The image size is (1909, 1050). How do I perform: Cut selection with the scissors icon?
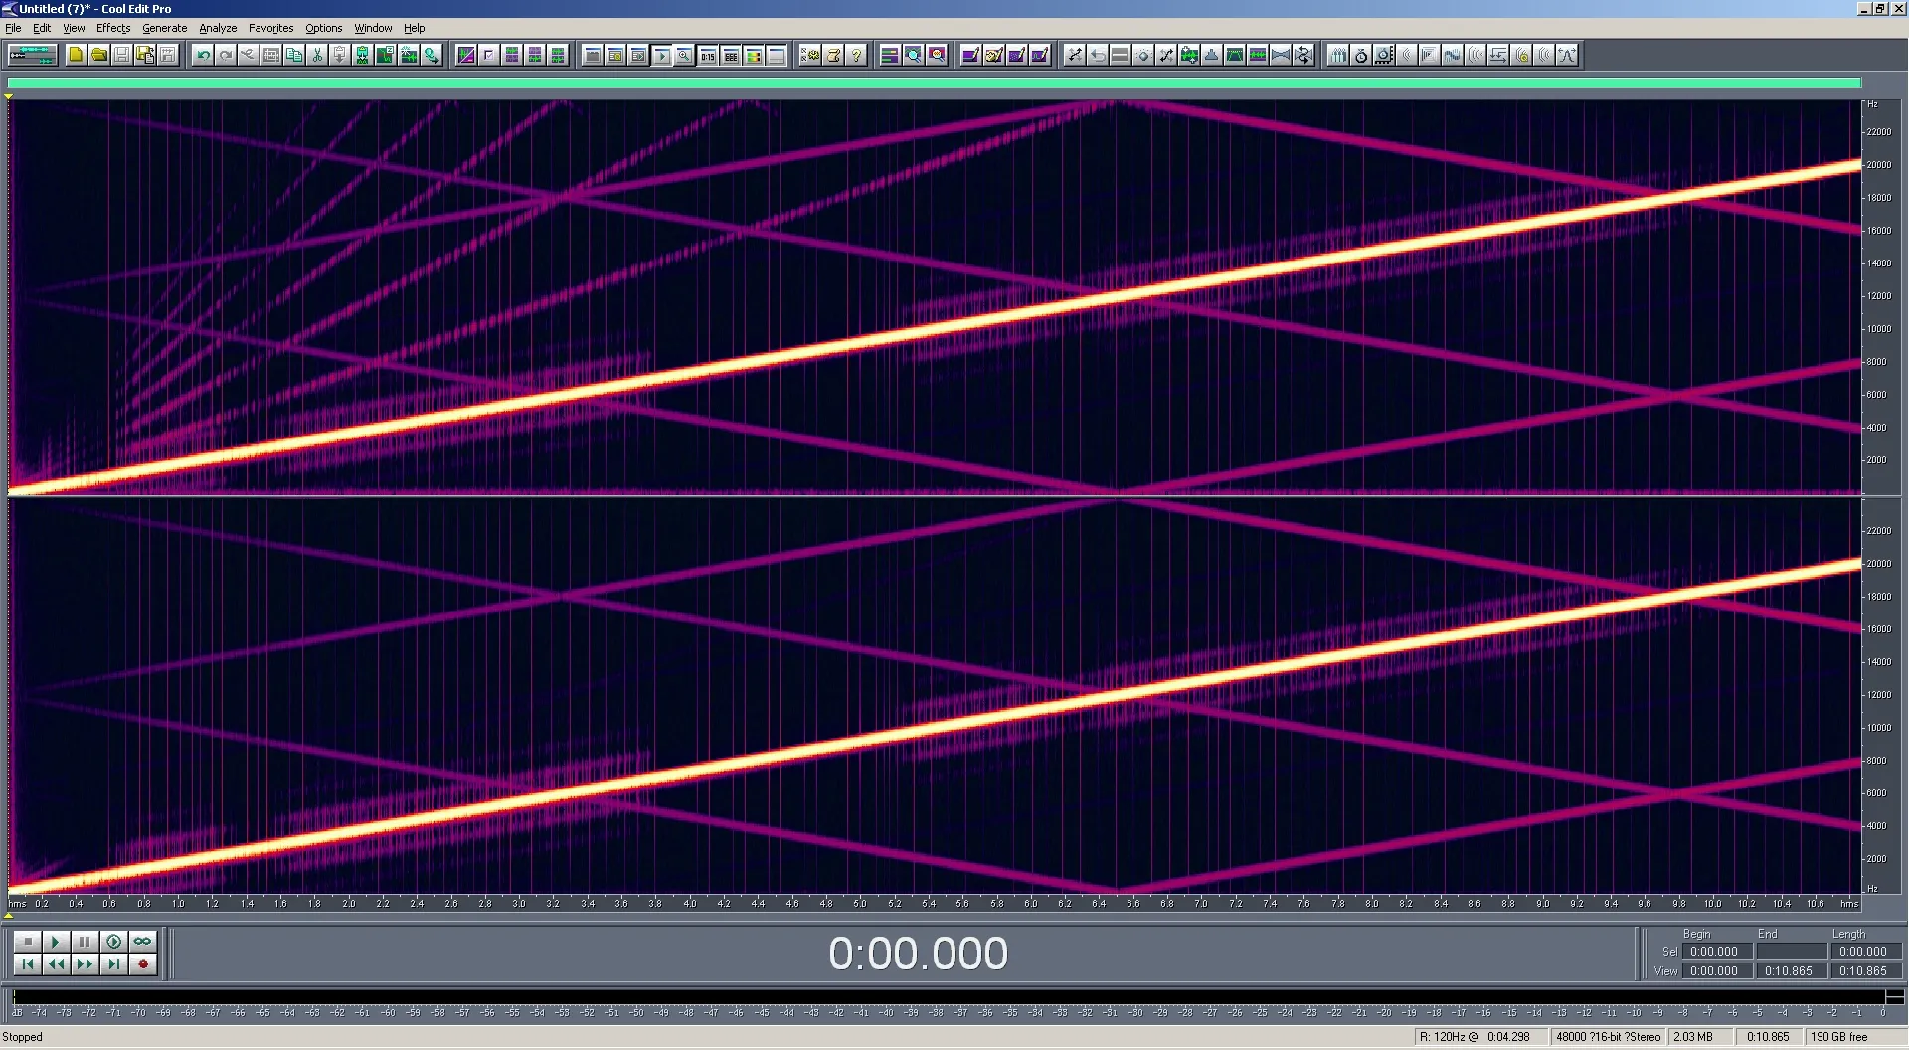tap(317, 55)
